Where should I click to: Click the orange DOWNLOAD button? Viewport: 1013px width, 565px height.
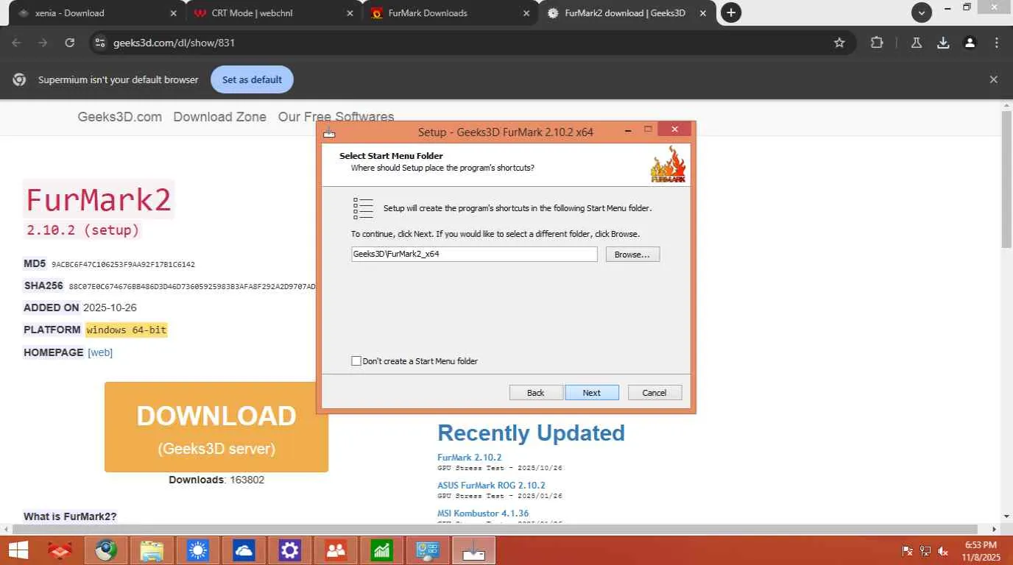216,427
